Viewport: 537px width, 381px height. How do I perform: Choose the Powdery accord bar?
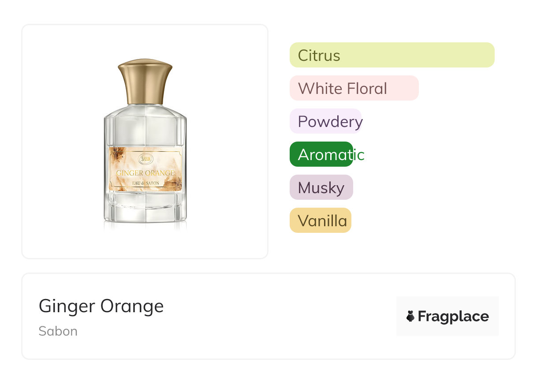325,121
